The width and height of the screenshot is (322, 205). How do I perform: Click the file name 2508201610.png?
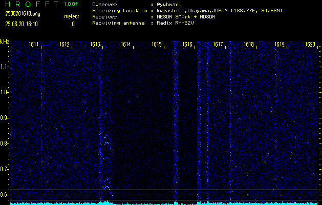click(x=23, y=14)
